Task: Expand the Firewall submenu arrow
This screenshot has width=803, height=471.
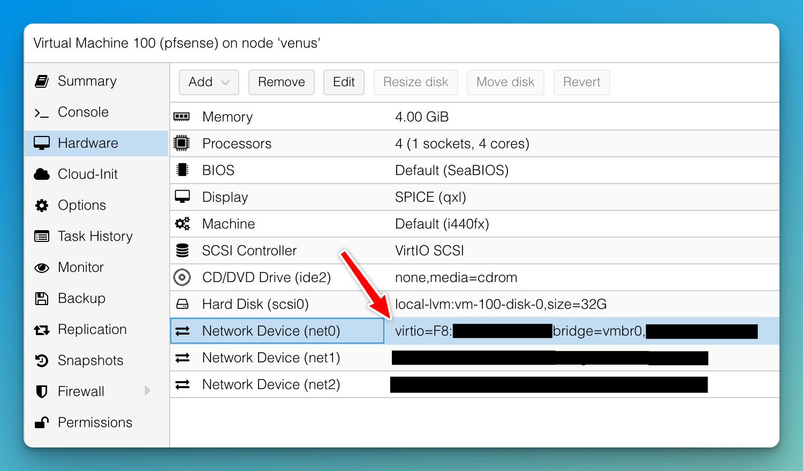Action: pyautogui.click(x=147, y=391)
